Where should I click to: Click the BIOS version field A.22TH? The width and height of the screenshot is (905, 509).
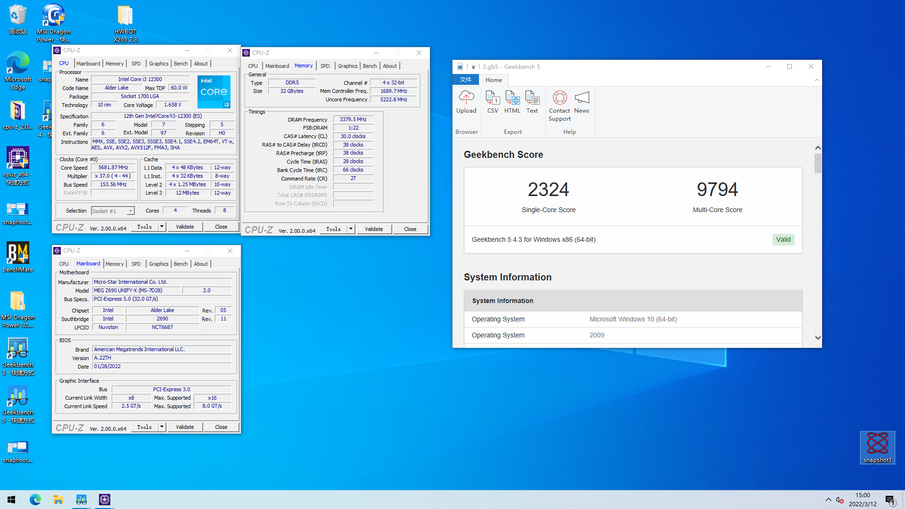click(x=162, y=358)
